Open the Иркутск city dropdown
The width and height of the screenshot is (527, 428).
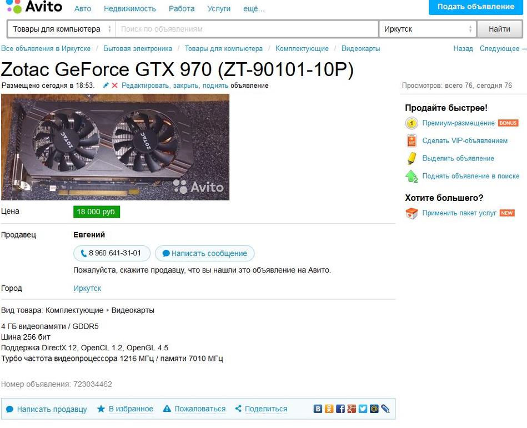point(428,29)
